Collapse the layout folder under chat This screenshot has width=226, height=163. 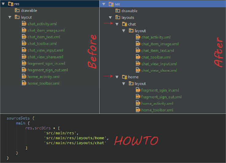[x=123, y=31]
